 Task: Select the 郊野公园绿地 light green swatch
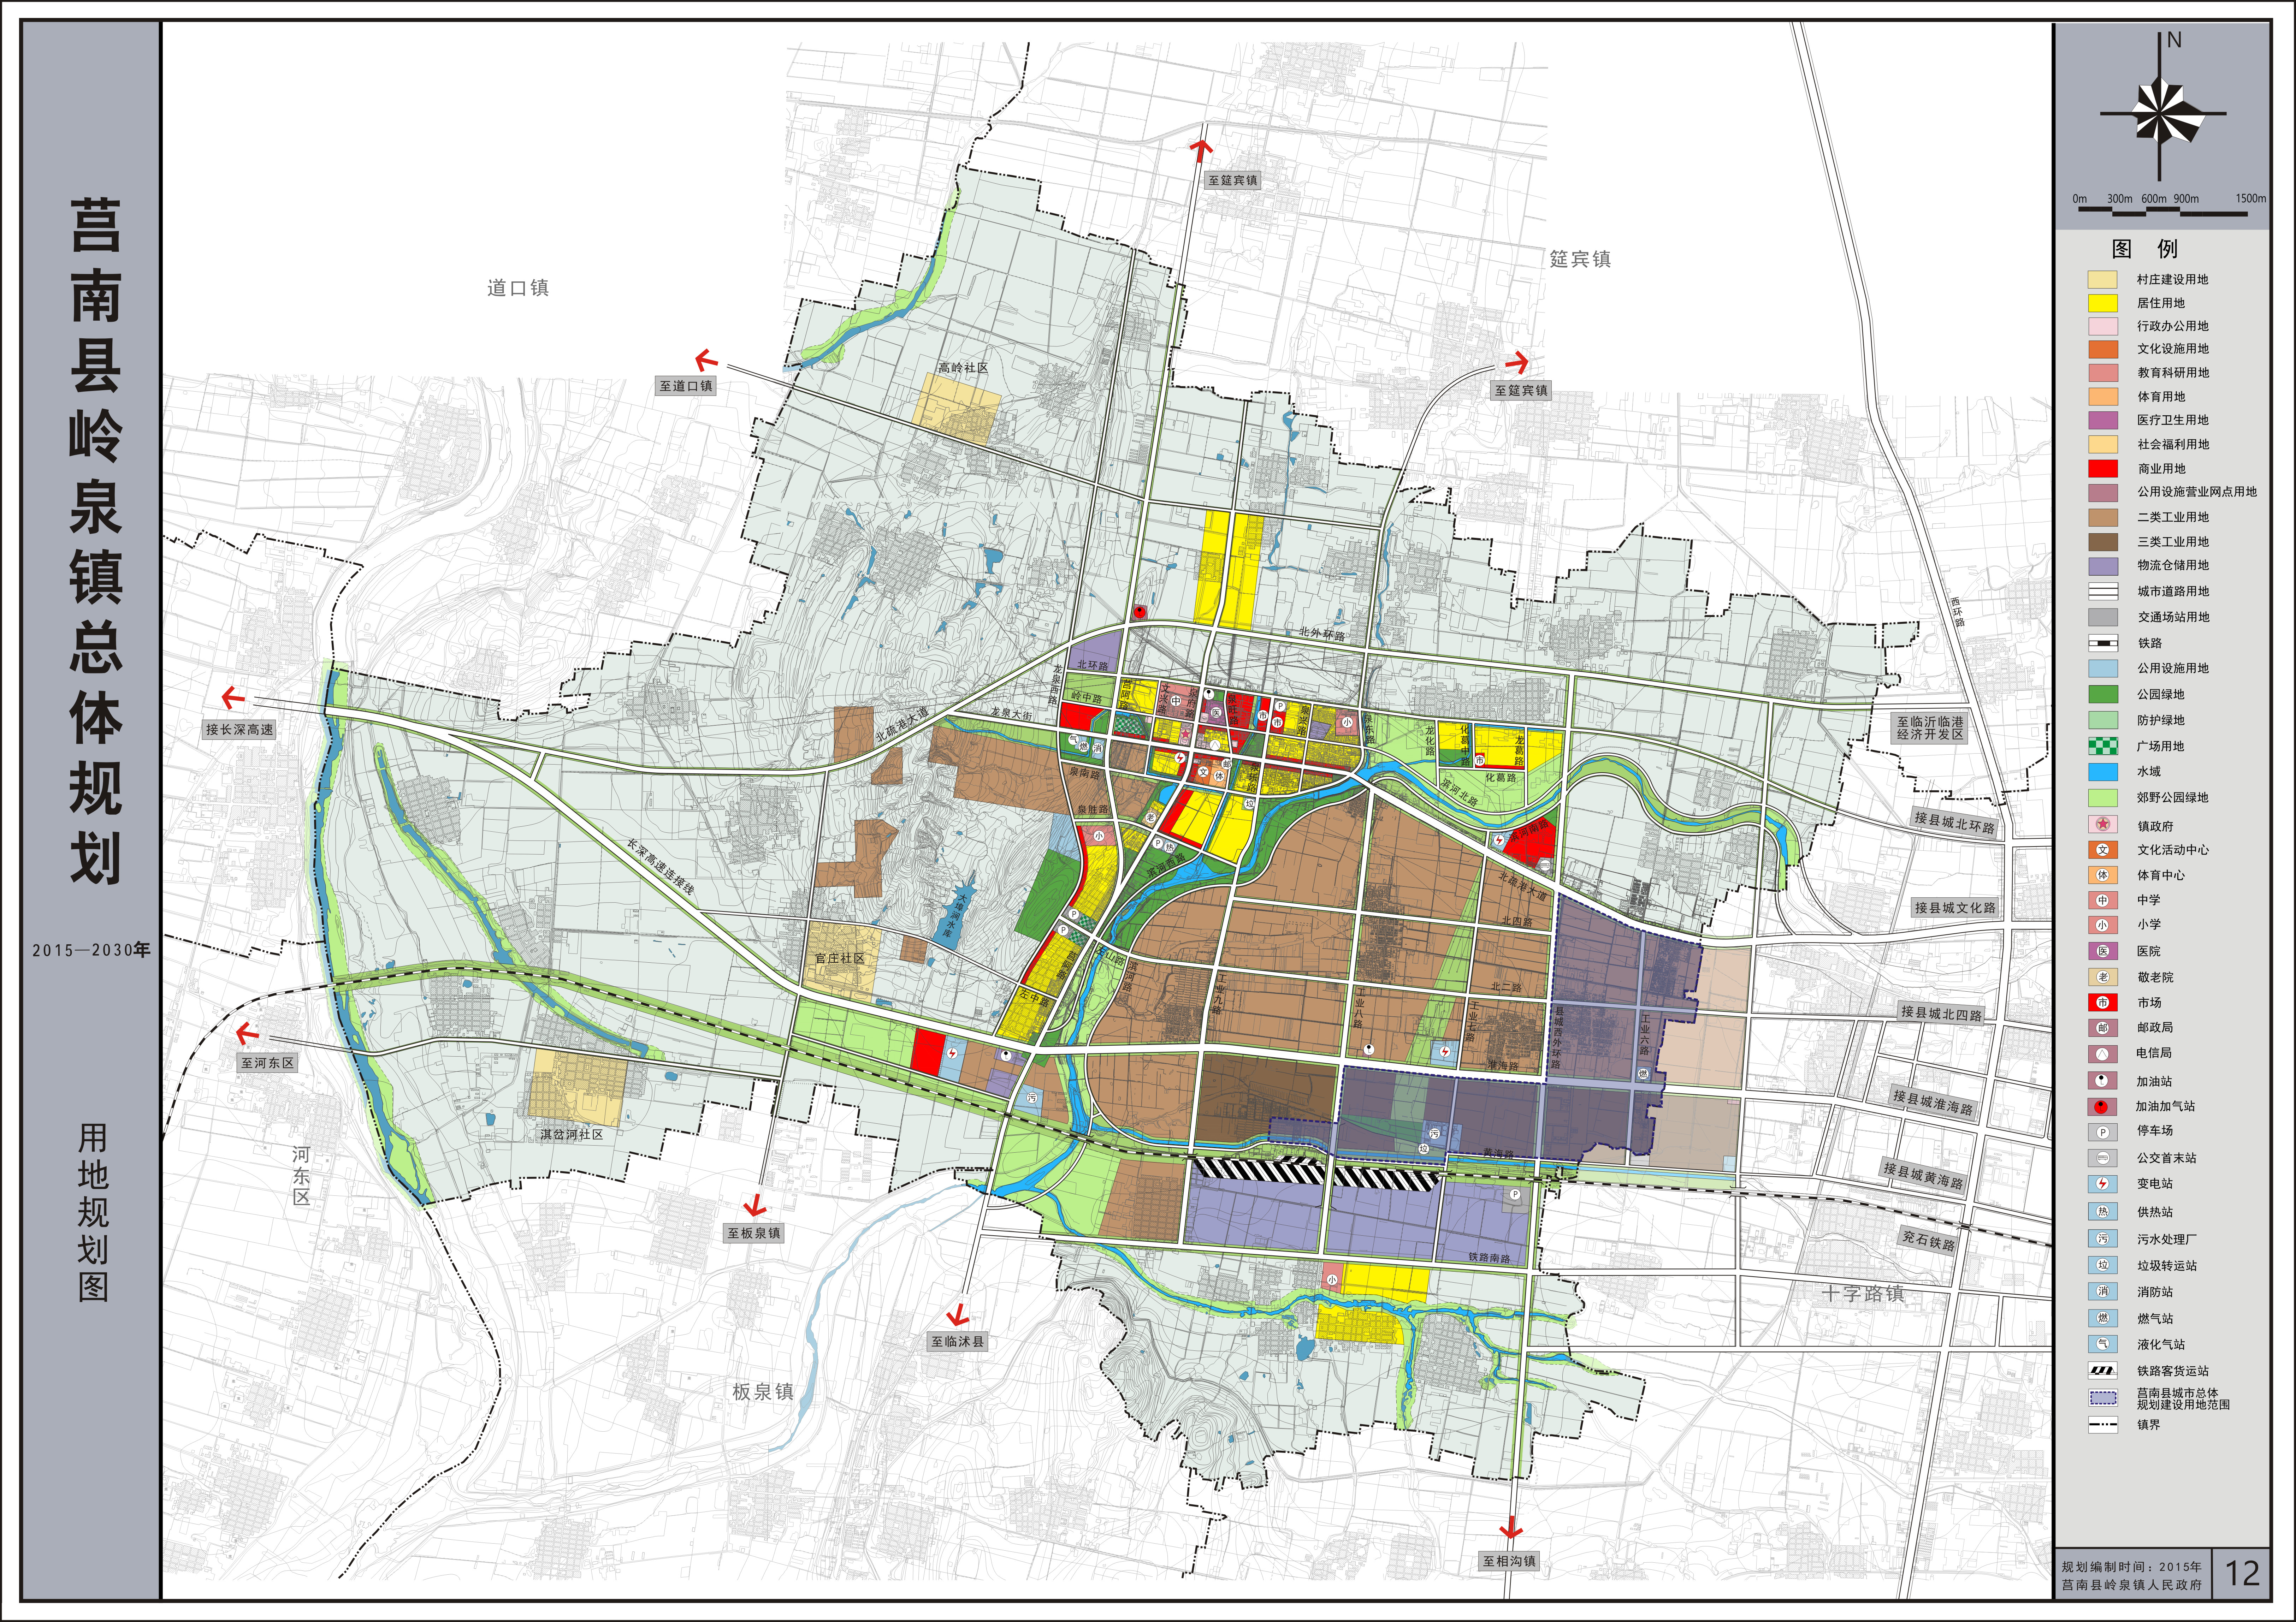tap(2103, 798)
